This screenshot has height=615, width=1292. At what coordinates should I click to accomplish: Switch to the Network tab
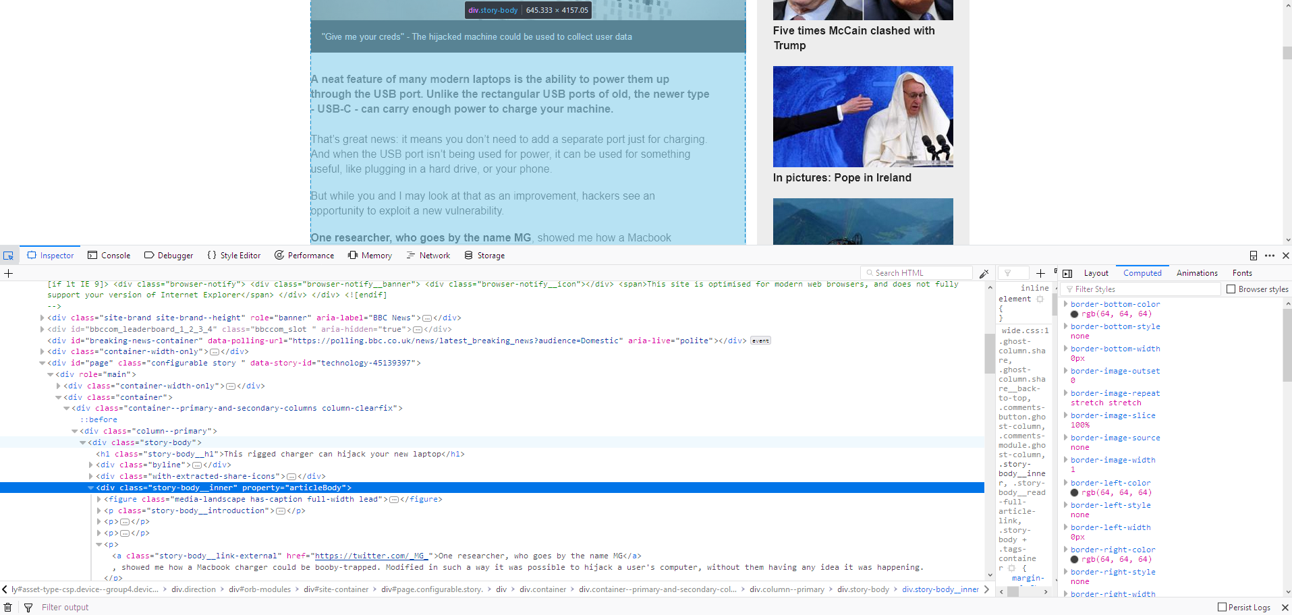(428, 256)
